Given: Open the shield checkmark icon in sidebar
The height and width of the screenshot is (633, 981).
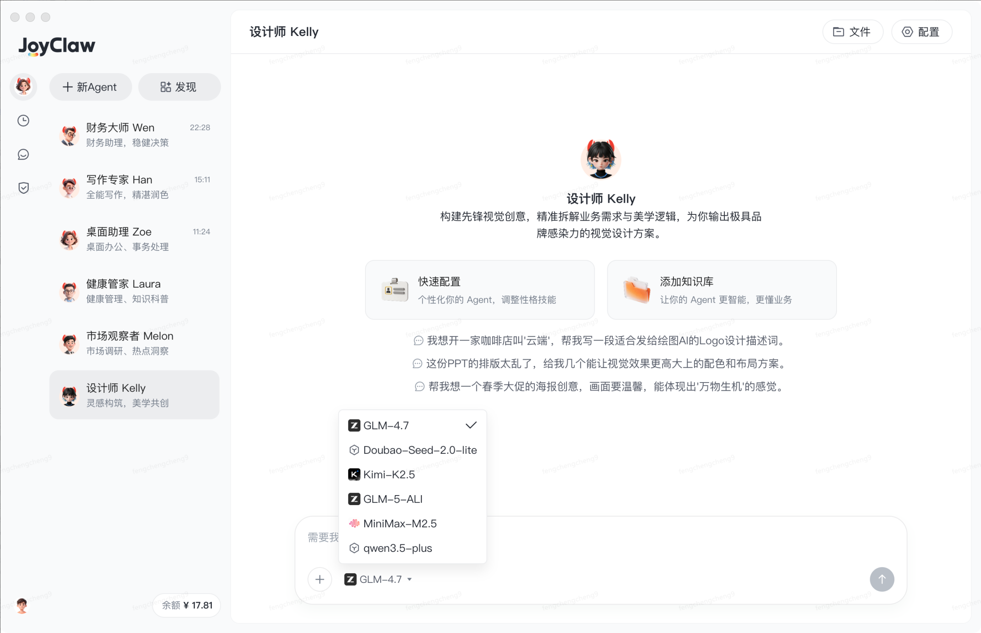Looking at the screenshot, I should 24,188.
